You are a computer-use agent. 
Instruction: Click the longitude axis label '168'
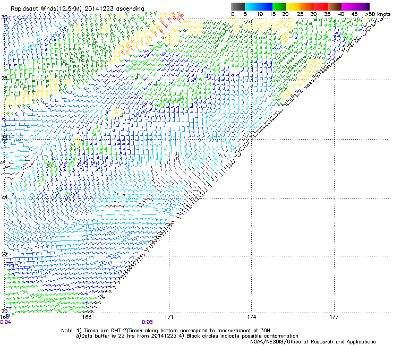click(87, 317)
